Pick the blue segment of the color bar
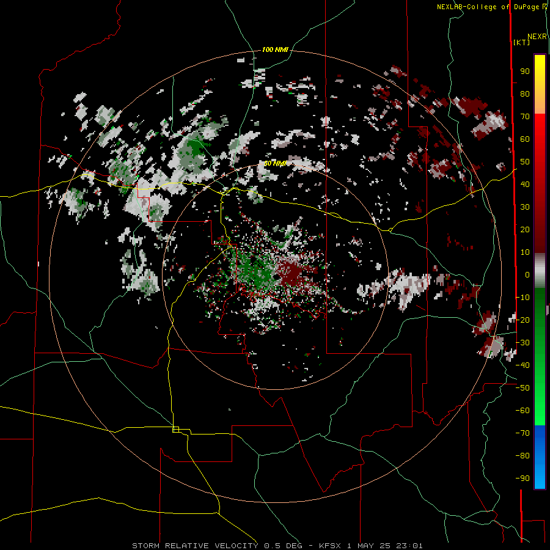 click(x=540, y=457)
